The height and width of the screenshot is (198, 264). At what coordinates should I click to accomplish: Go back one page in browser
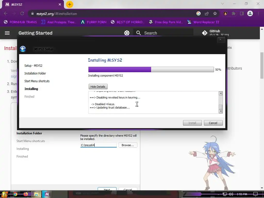tap(6, 14)
